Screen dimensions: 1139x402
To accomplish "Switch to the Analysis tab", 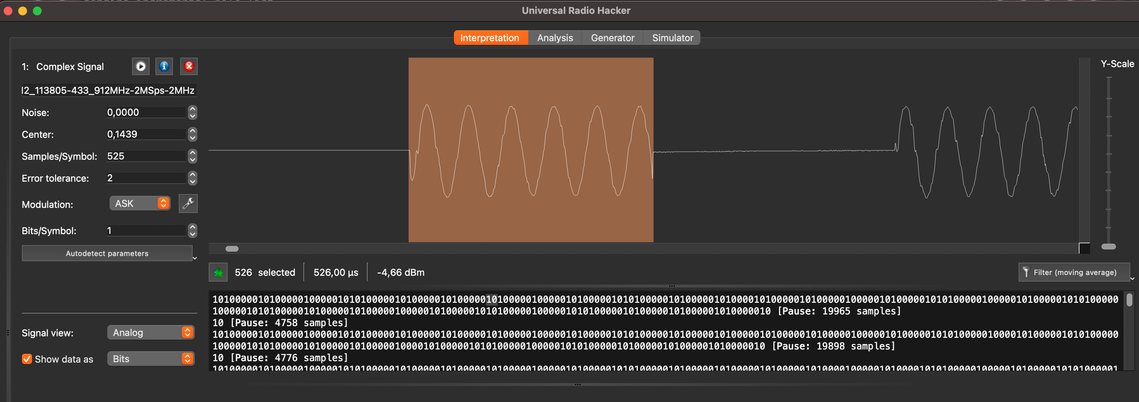I will coord(555,38).
